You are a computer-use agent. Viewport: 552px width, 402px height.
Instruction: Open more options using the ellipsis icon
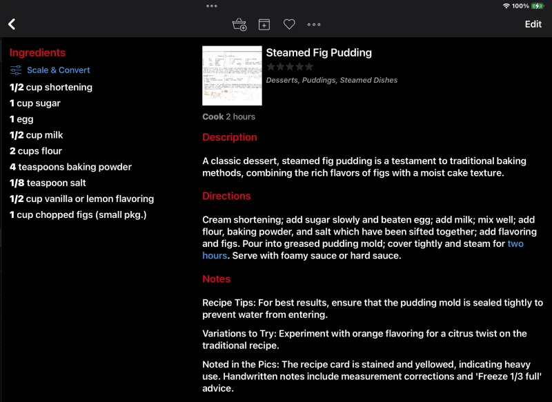(x=314, y=24)
